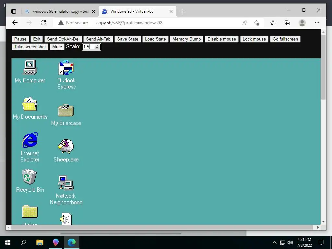Show hidden system tray icons chevron
Image resolution: width=332 pixels, height=249 pixels.
[274, 243]
